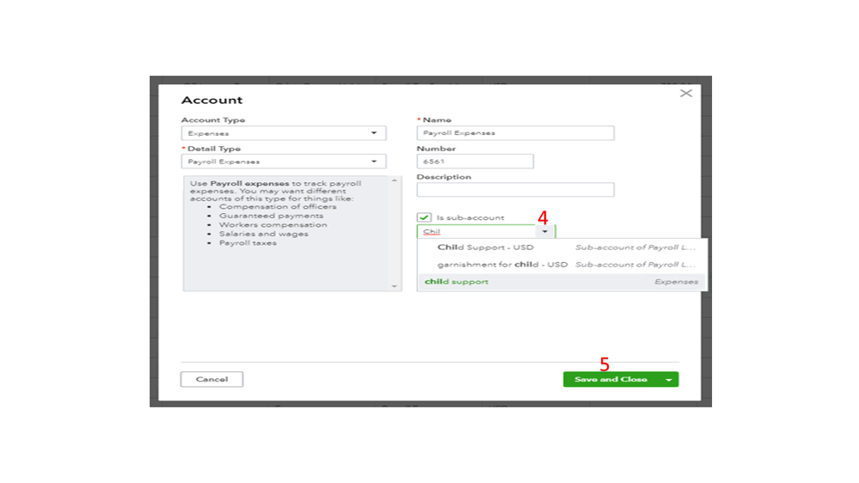This screenshot has height=483, width=859.
Task: Click the Account dialog title
Action: click(212, 101)
